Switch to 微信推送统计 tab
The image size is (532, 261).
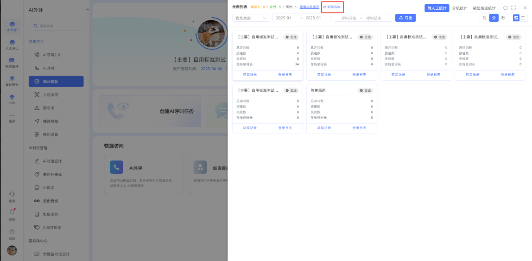[x=484, y=8]
